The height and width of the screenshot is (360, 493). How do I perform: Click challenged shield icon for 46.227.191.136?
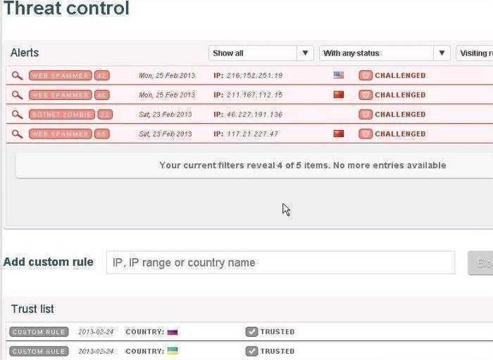click(366, 115)
